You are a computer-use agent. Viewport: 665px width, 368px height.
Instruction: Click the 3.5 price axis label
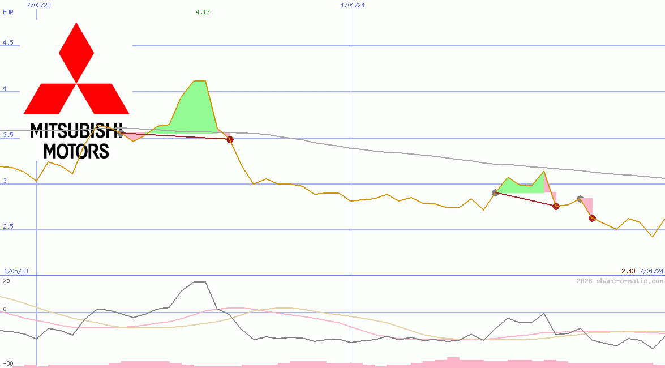pos(8,135)
